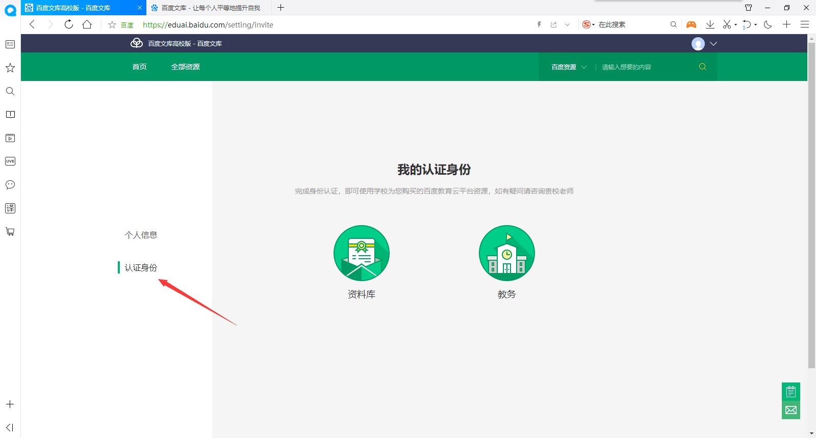The width and height of the screenshot is (816, 438).
Task: Open the Sogou search engine selector
Action: (x=589, y=24)
